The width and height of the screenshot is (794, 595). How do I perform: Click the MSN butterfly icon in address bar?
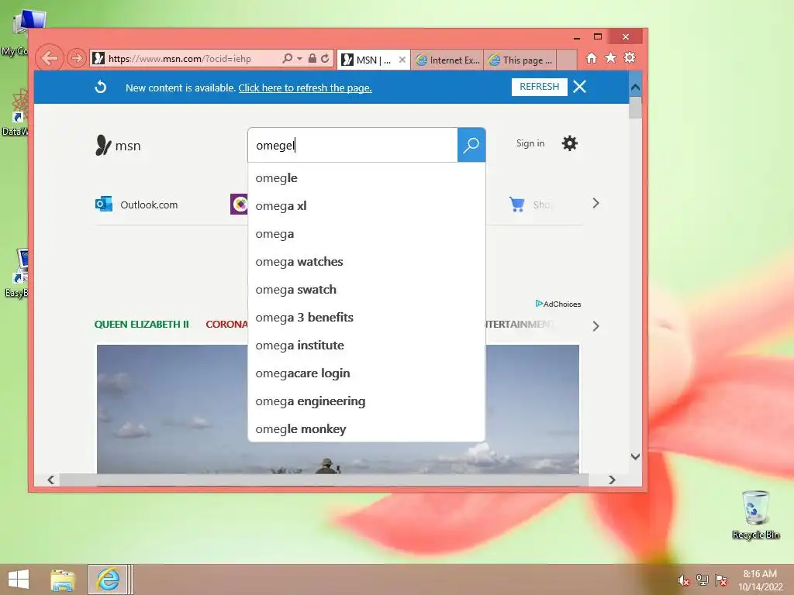point(98,59)
